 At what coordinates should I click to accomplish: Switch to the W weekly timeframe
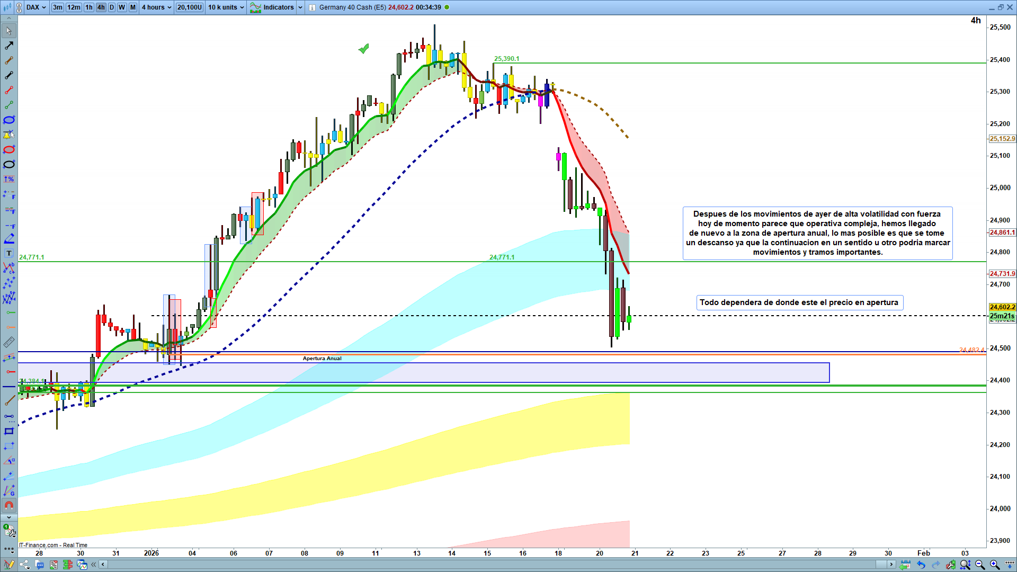(x=122, y=7)
